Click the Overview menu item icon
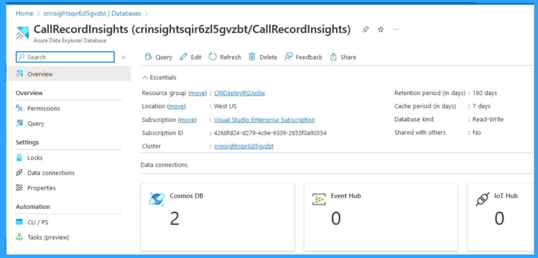Screen dimensions: 538x258 [x=19, y=74]
